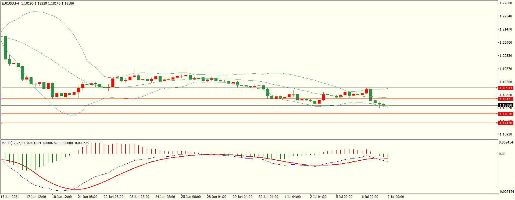
Task: Click the -0.007124 MACD scale value
Action: 506,192
